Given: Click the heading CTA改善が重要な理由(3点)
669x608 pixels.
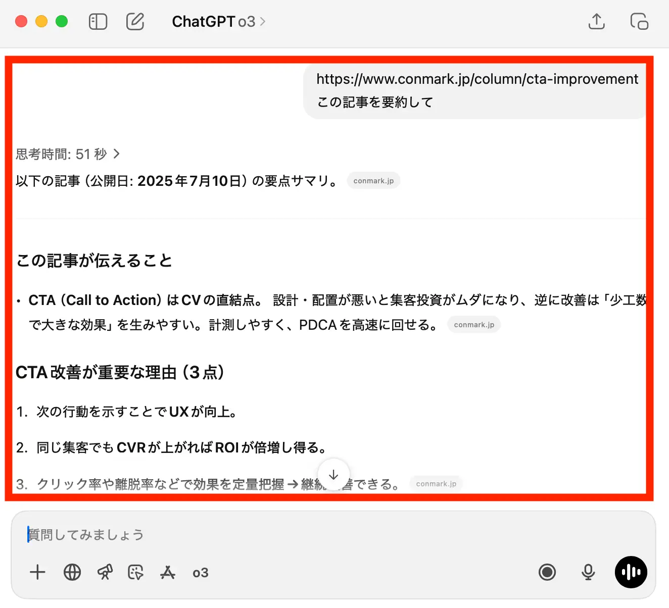Looking at the screenshot, I should click(120, 373).
